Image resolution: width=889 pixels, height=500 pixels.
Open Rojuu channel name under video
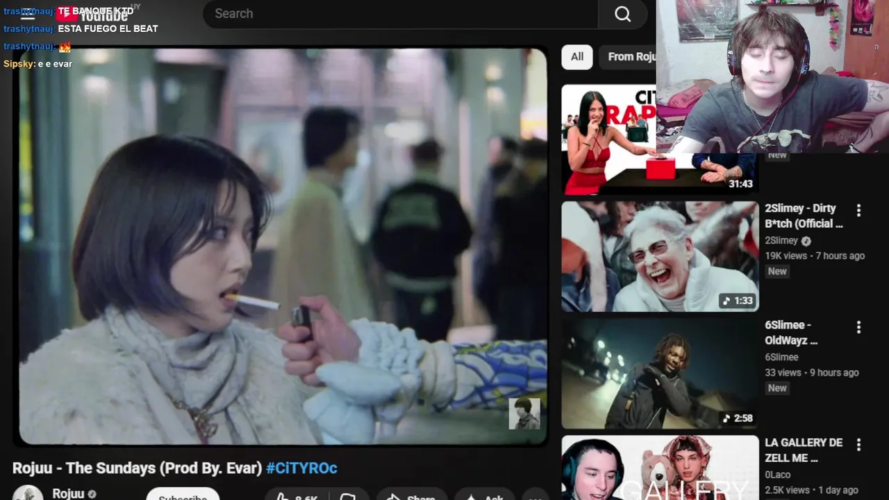[x=68, y=494]
